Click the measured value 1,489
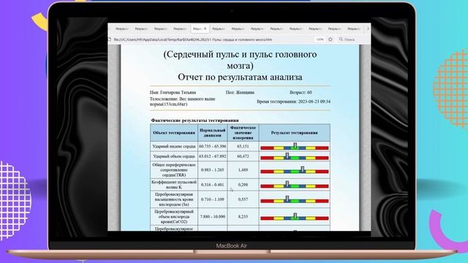 coord(243,170)
